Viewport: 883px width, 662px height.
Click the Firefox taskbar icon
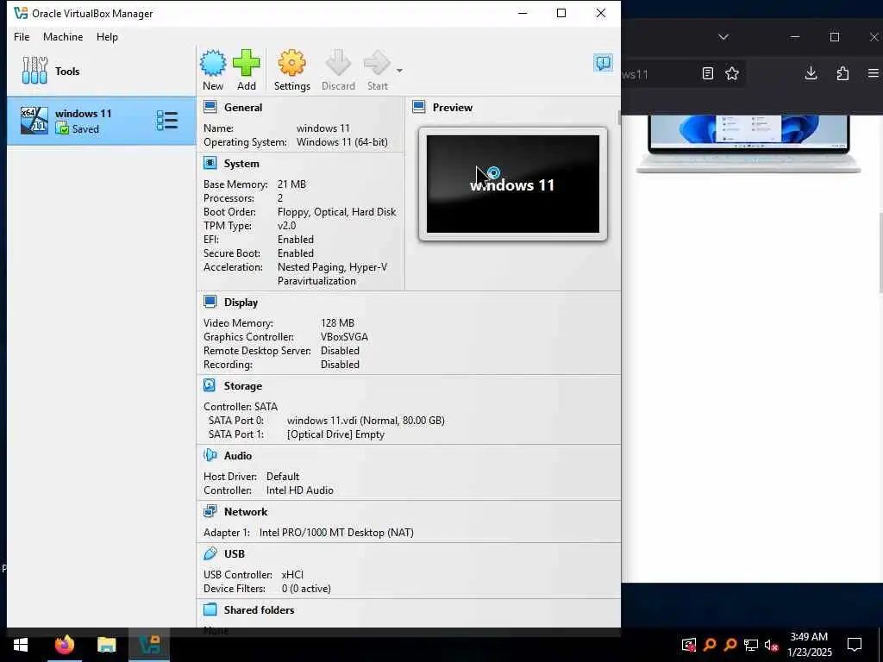point(64,645)
